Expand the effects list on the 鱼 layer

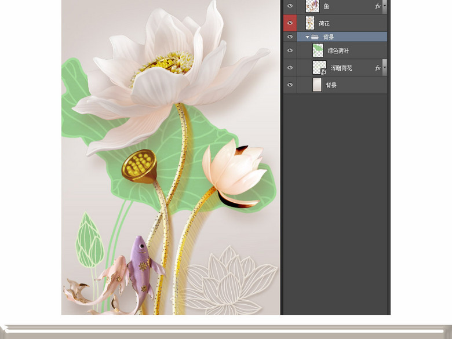[385, 6]
